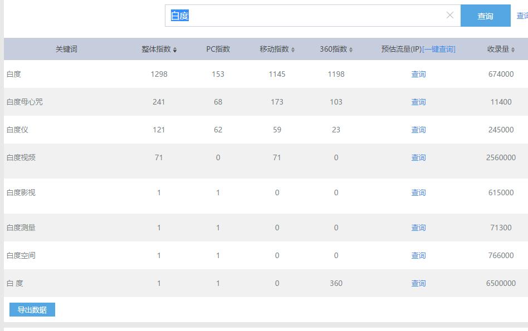This screenshot has height=331, width=528.
Task: Select the value 1298 in 整体指数
Action: click(159, 74)
